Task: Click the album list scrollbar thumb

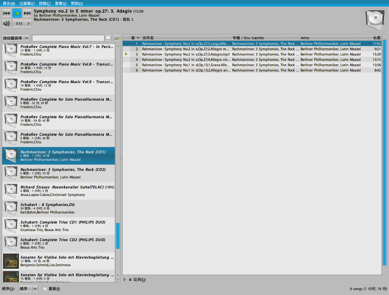Action: 118,236
